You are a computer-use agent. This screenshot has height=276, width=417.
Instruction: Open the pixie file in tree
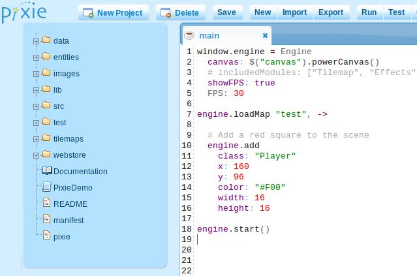click(x=62, y=237)
